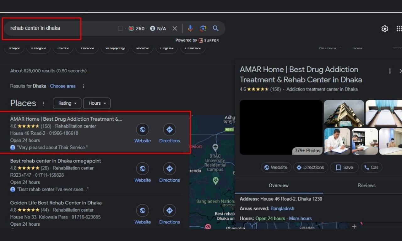Click the Choose area link
The width and height of the screenshot is (402, 241).
[63, 86]
